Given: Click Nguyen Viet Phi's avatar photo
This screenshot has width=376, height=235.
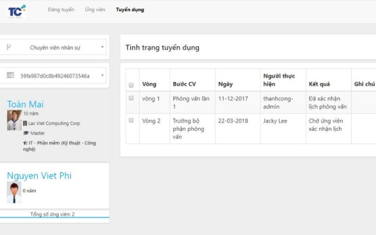Looking at the screenshot, I should tap(14, 192).
